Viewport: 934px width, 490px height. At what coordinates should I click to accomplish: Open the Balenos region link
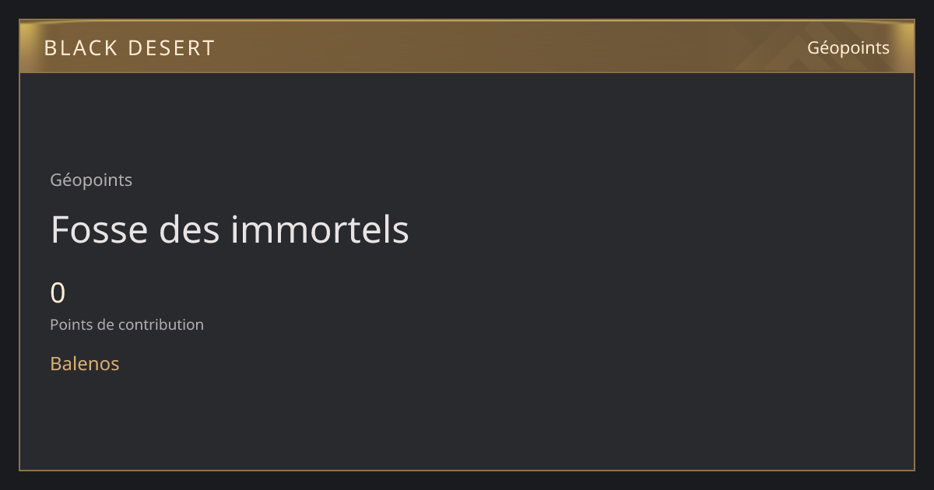(85, 363)
